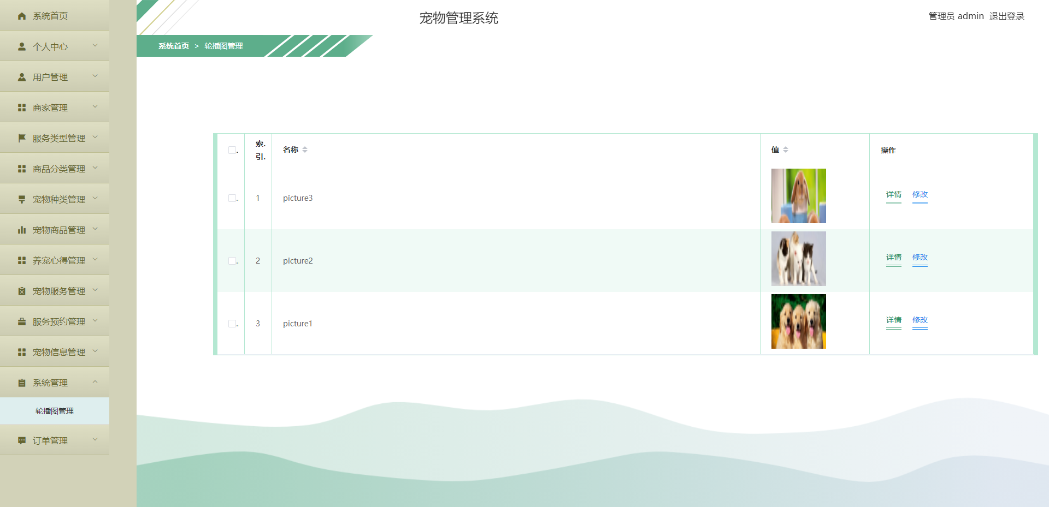Check the checkbox on the picture3 row
Image resolution: width=1049 pixels, height=507 pixels.
232,198
